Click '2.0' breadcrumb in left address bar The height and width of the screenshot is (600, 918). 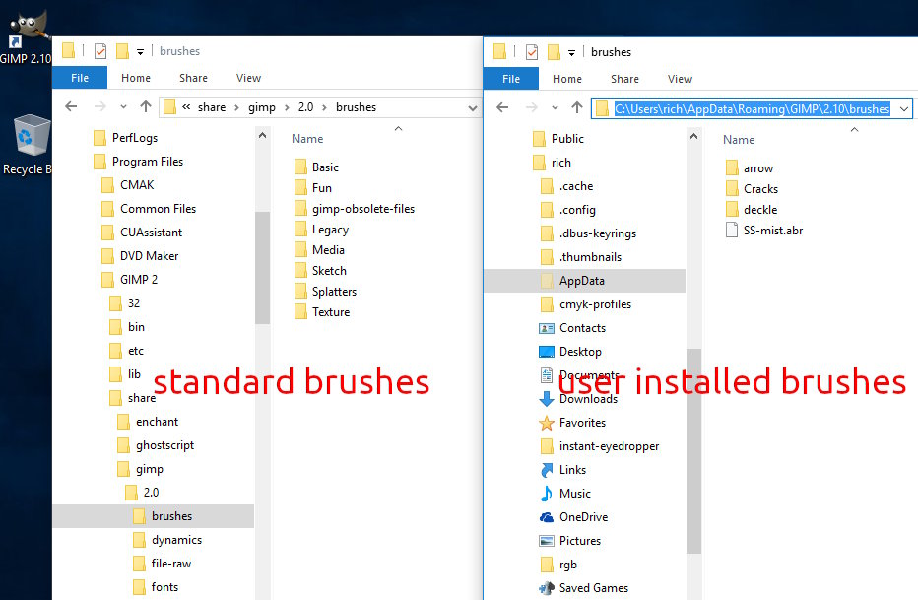point(305,107)
